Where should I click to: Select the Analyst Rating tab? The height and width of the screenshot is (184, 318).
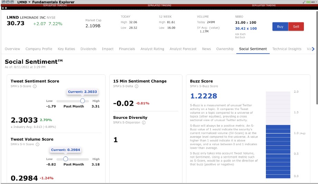[152, 49]
